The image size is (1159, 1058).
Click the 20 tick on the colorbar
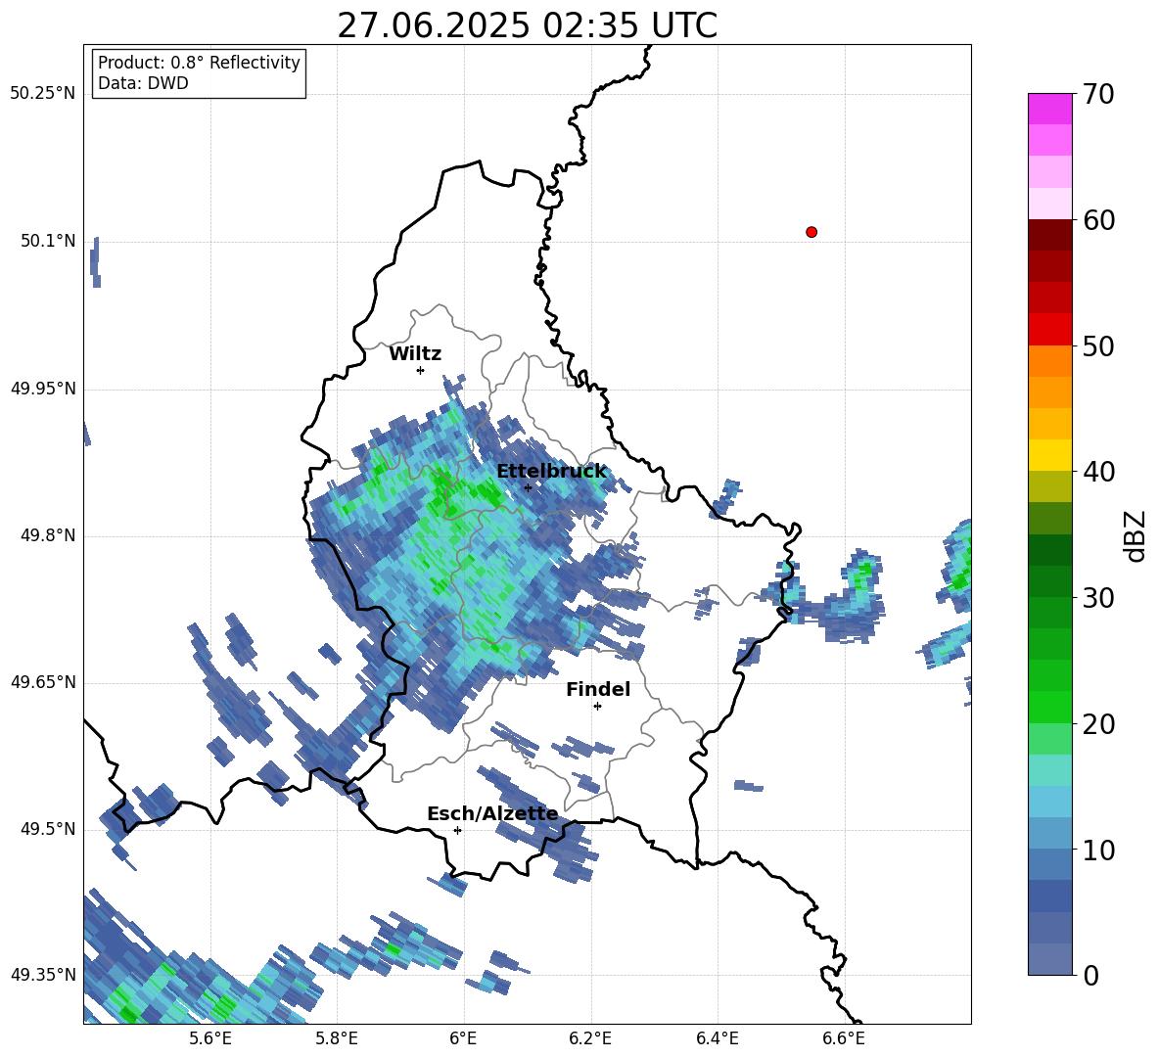click(1099, 724)
